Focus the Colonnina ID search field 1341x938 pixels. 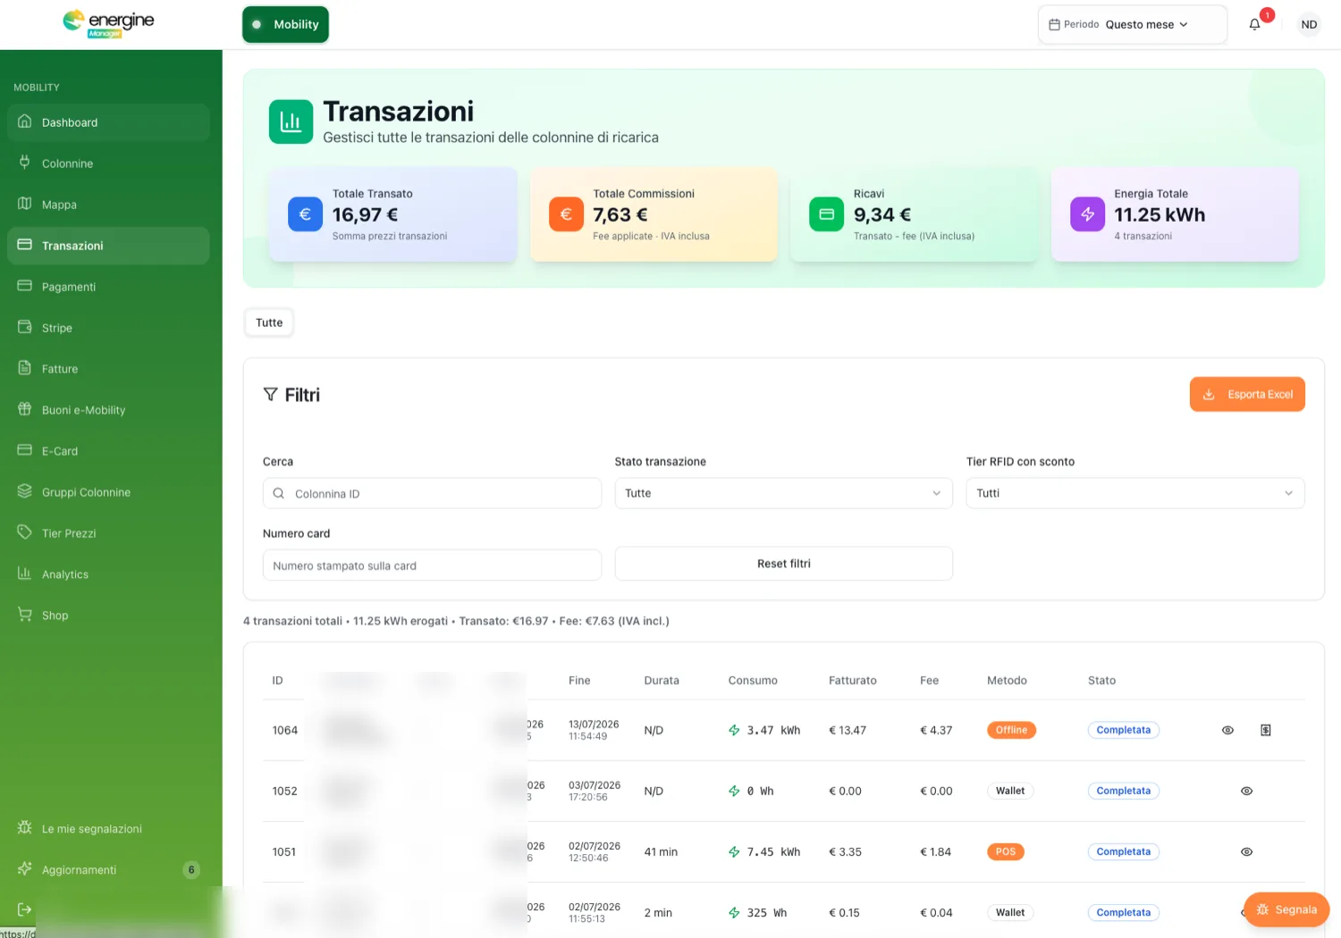[432, 493]
